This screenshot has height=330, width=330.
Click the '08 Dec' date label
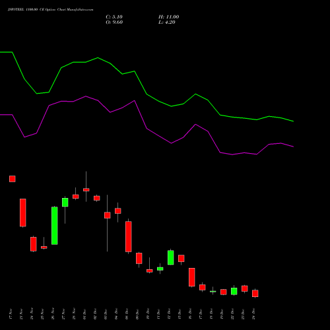[x=127, y=314]
